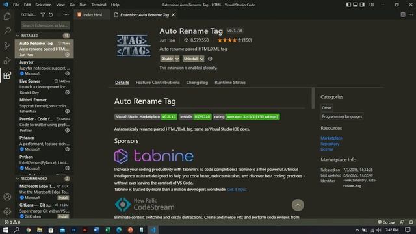Customize layout from title bar icon

coord(372,5)
